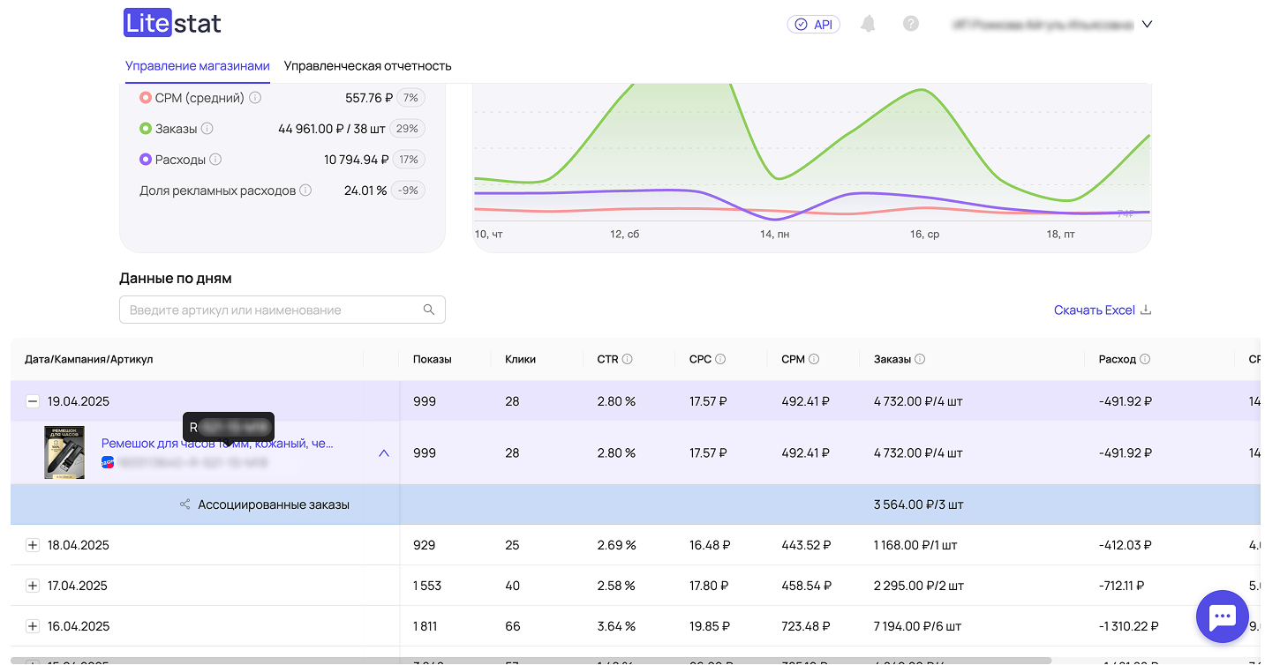The width and height of the screenshot is (1265, 665).
Task: Toggle the Расходы chart series marker
Action: click(x=146, y=160)
